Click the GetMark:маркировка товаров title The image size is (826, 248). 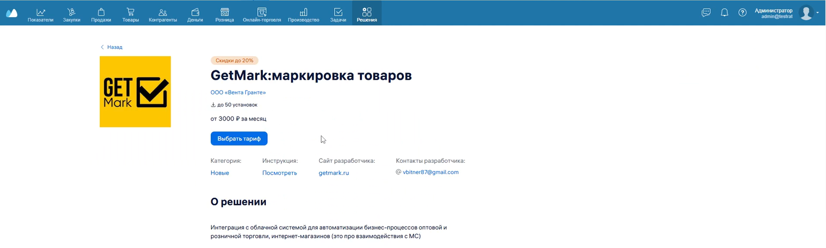point(311,75)
